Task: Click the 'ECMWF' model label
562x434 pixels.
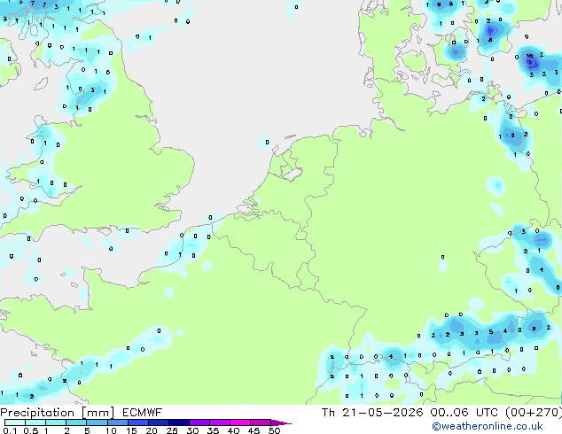Action: tap(143, 413)
